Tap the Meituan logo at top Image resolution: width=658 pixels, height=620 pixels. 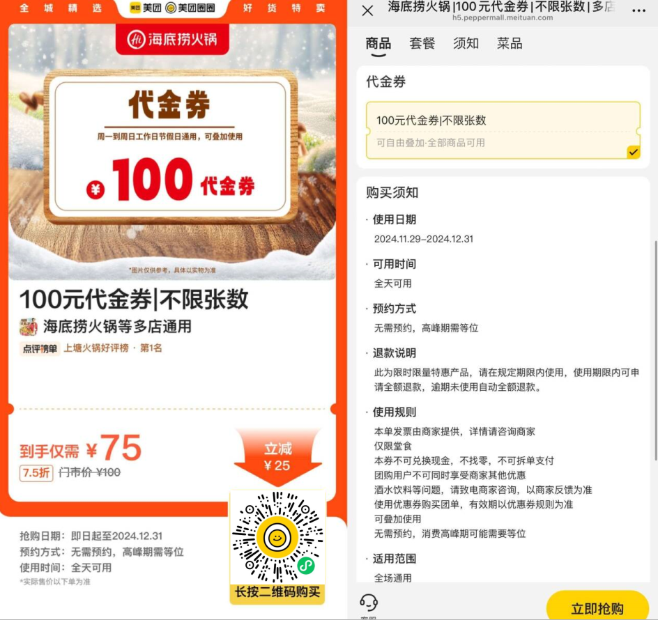(x=146, y=8)
